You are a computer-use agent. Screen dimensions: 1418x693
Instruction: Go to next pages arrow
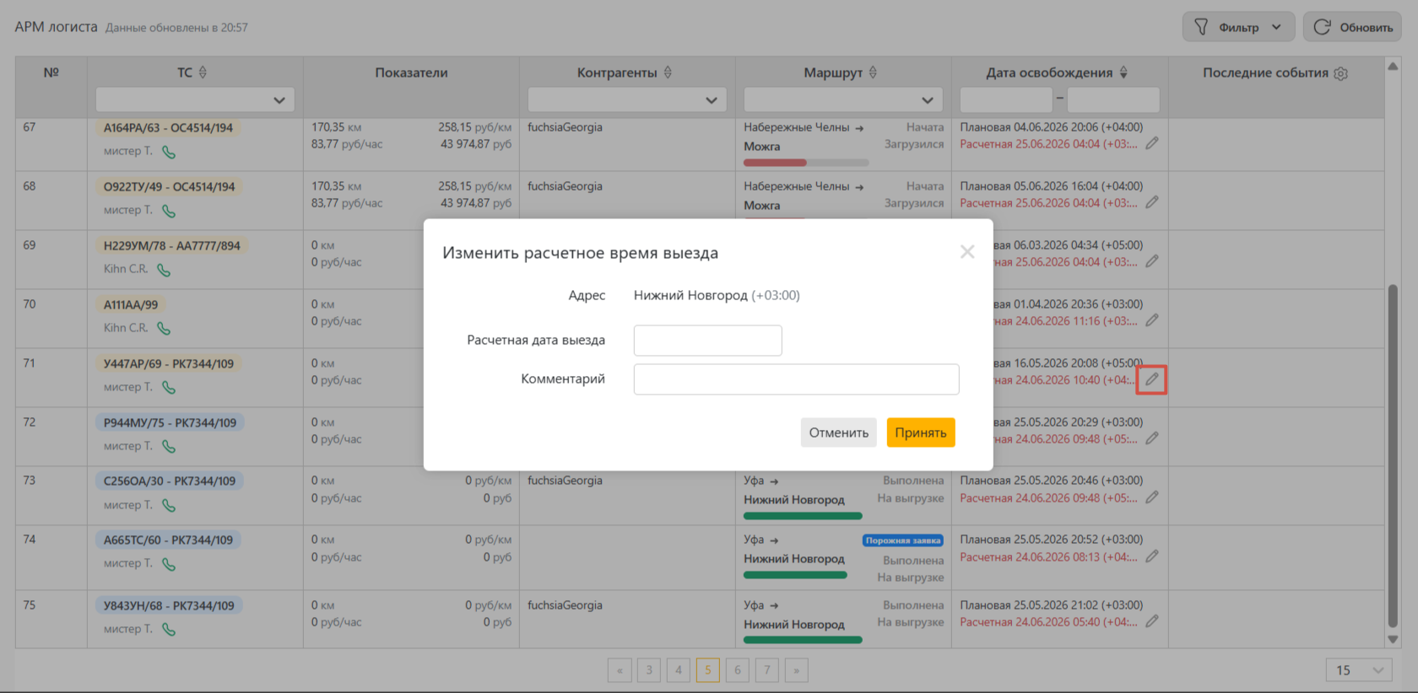click(797, 670)
